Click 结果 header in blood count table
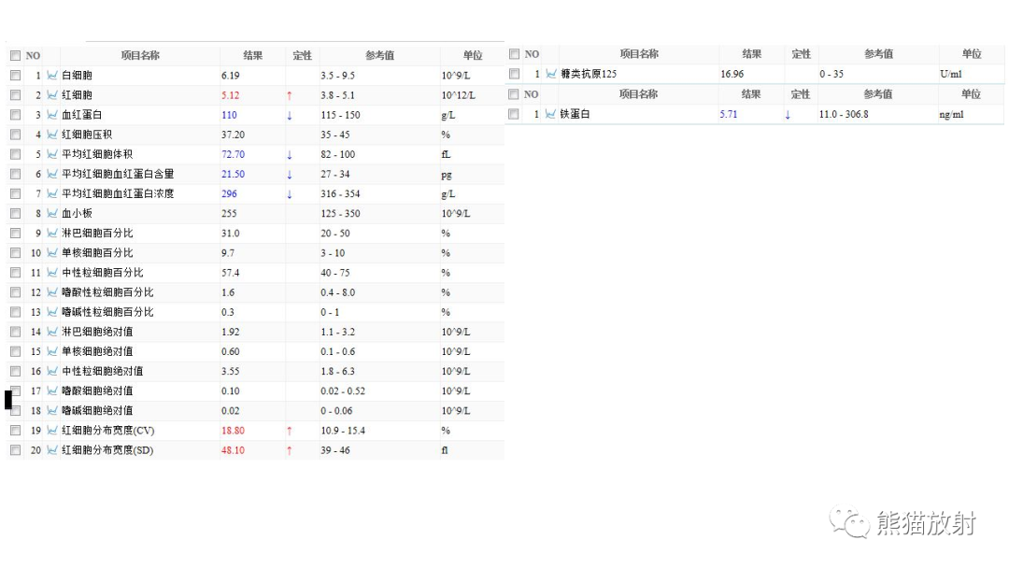Image resolution: width=1009 pixels, height=568 pixels. tap(253, 55)
